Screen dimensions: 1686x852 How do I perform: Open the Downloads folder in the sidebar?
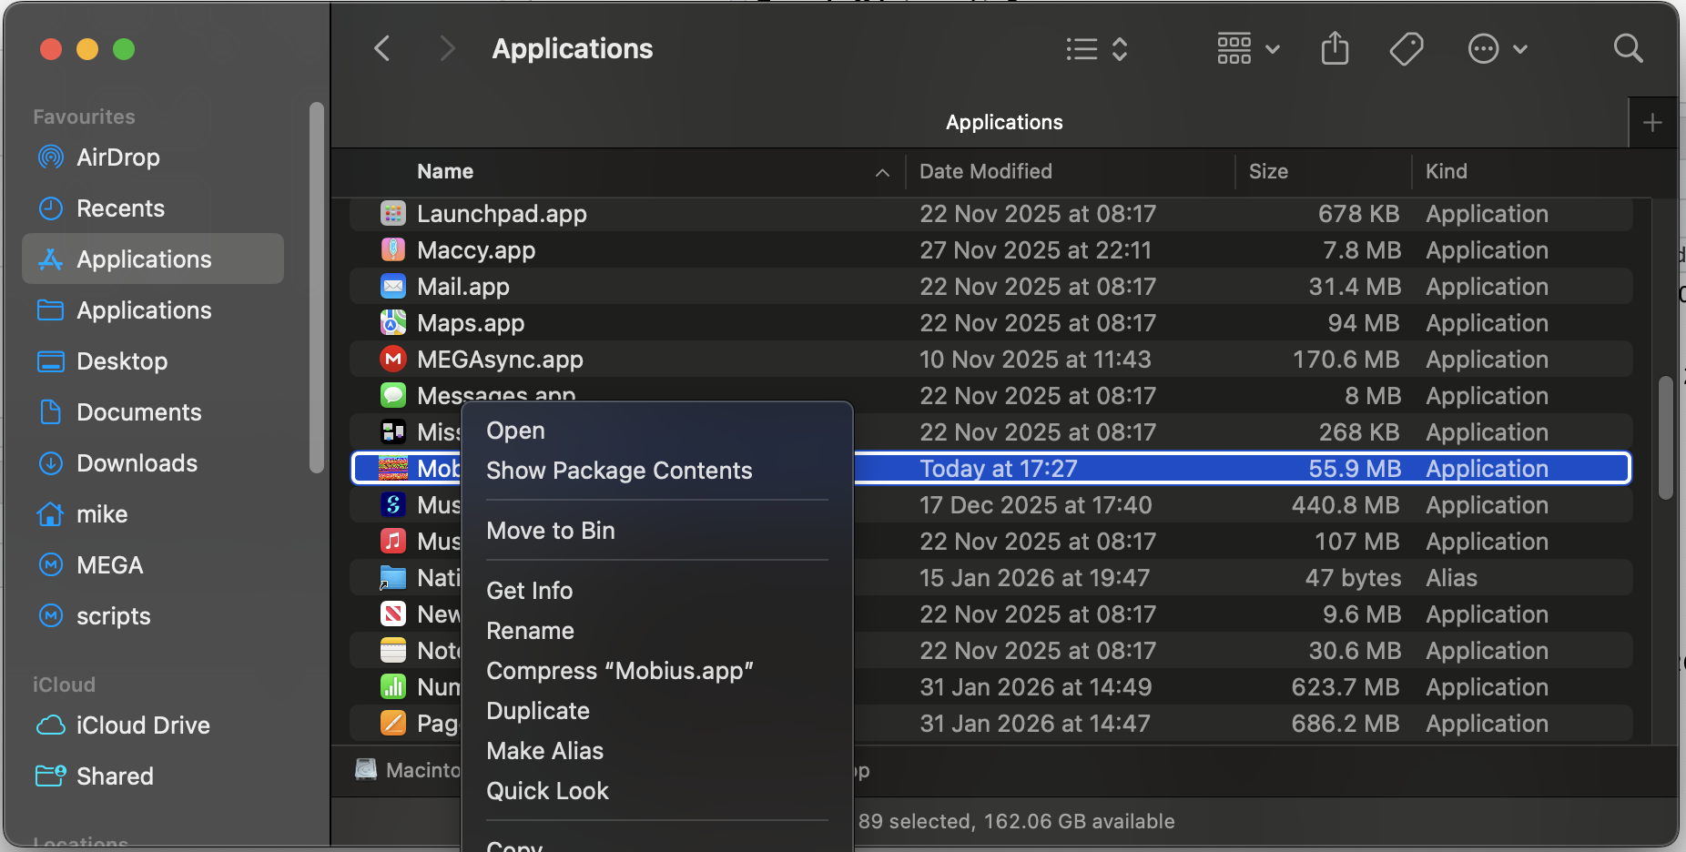tap(137, 462)
